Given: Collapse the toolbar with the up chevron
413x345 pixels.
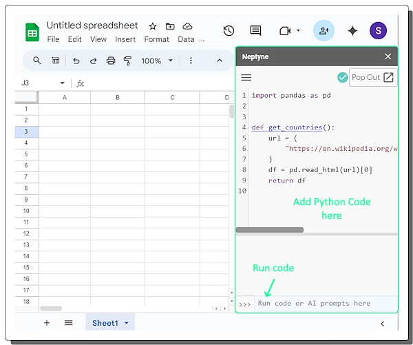Looking at the screenshot, I should [x=220, y=61].
